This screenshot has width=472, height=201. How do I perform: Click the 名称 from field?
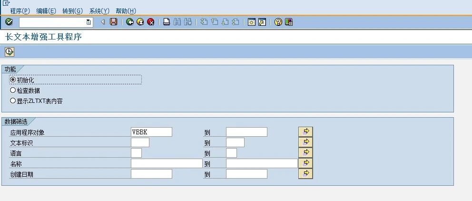coord(167,163)
